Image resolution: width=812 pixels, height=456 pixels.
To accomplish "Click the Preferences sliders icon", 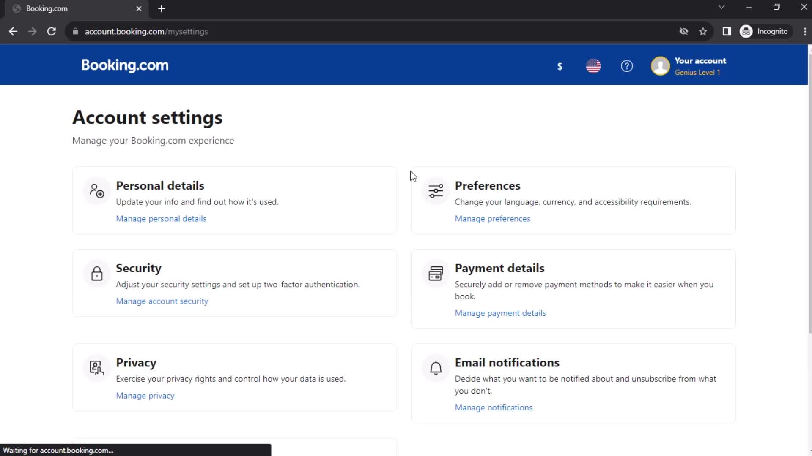I will [436, 191].
